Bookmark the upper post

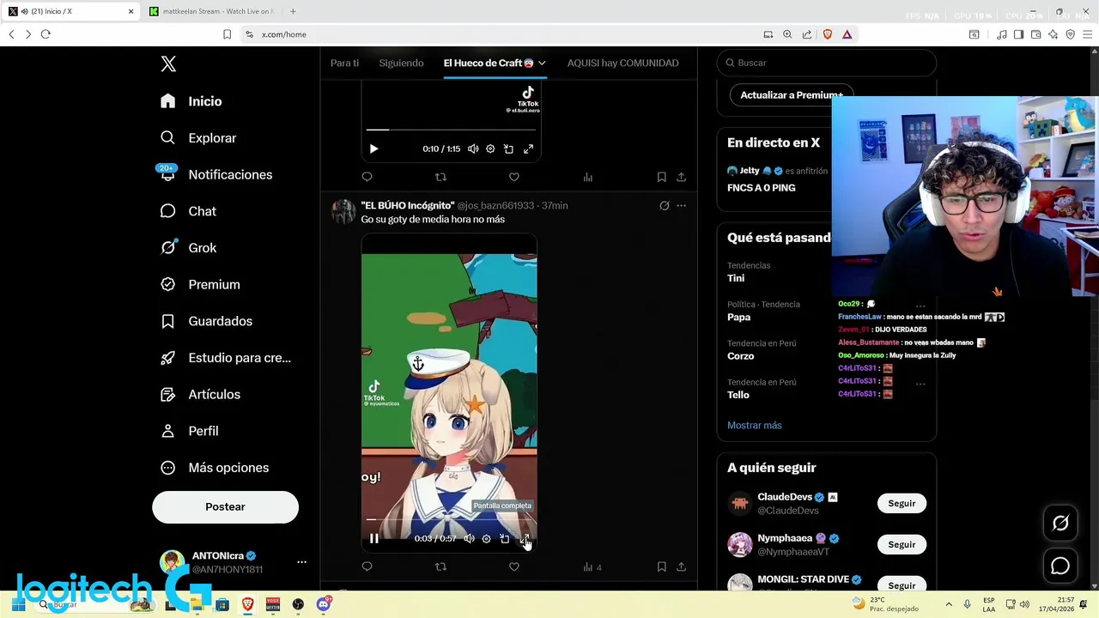click(x=661, y=177)
